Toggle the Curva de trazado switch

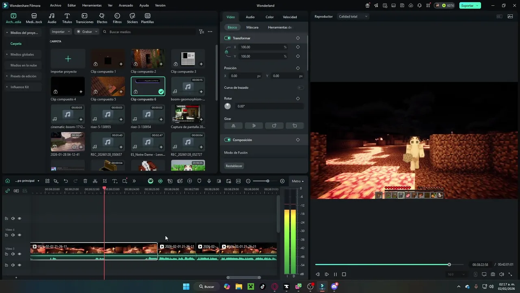pyautogui.click(x=300, y=87)
